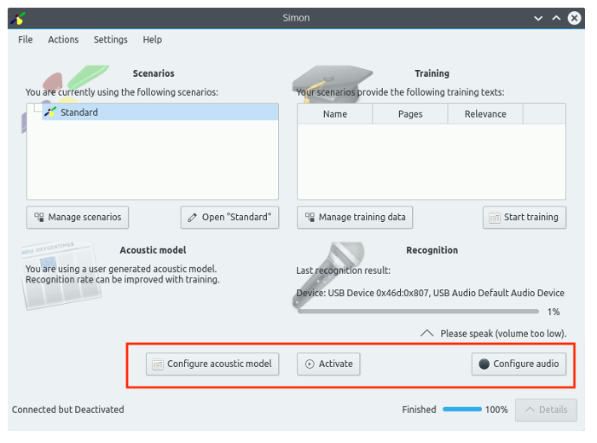This screenshot has width=597, height=443.
Task: Open the File menu
Action: (x=26, y=39)
